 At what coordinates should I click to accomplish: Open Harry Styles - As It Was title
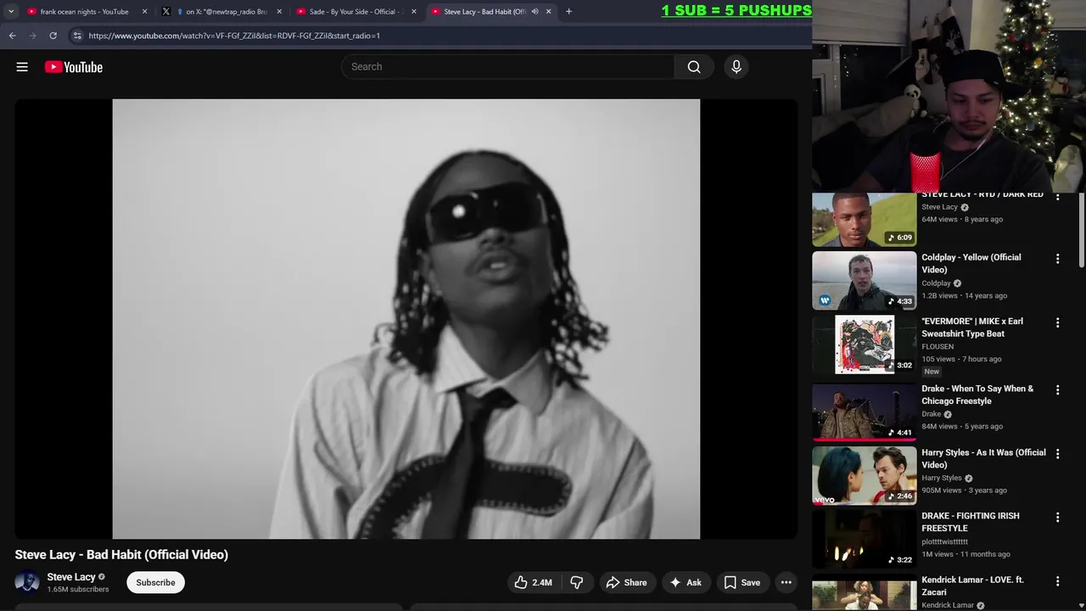pyautogui.click(x=984, y=459)
